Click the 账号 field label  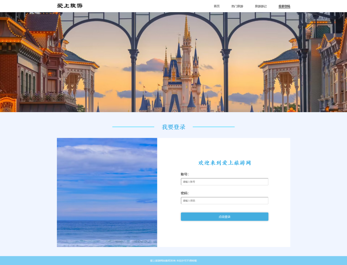tap(184, 174)
